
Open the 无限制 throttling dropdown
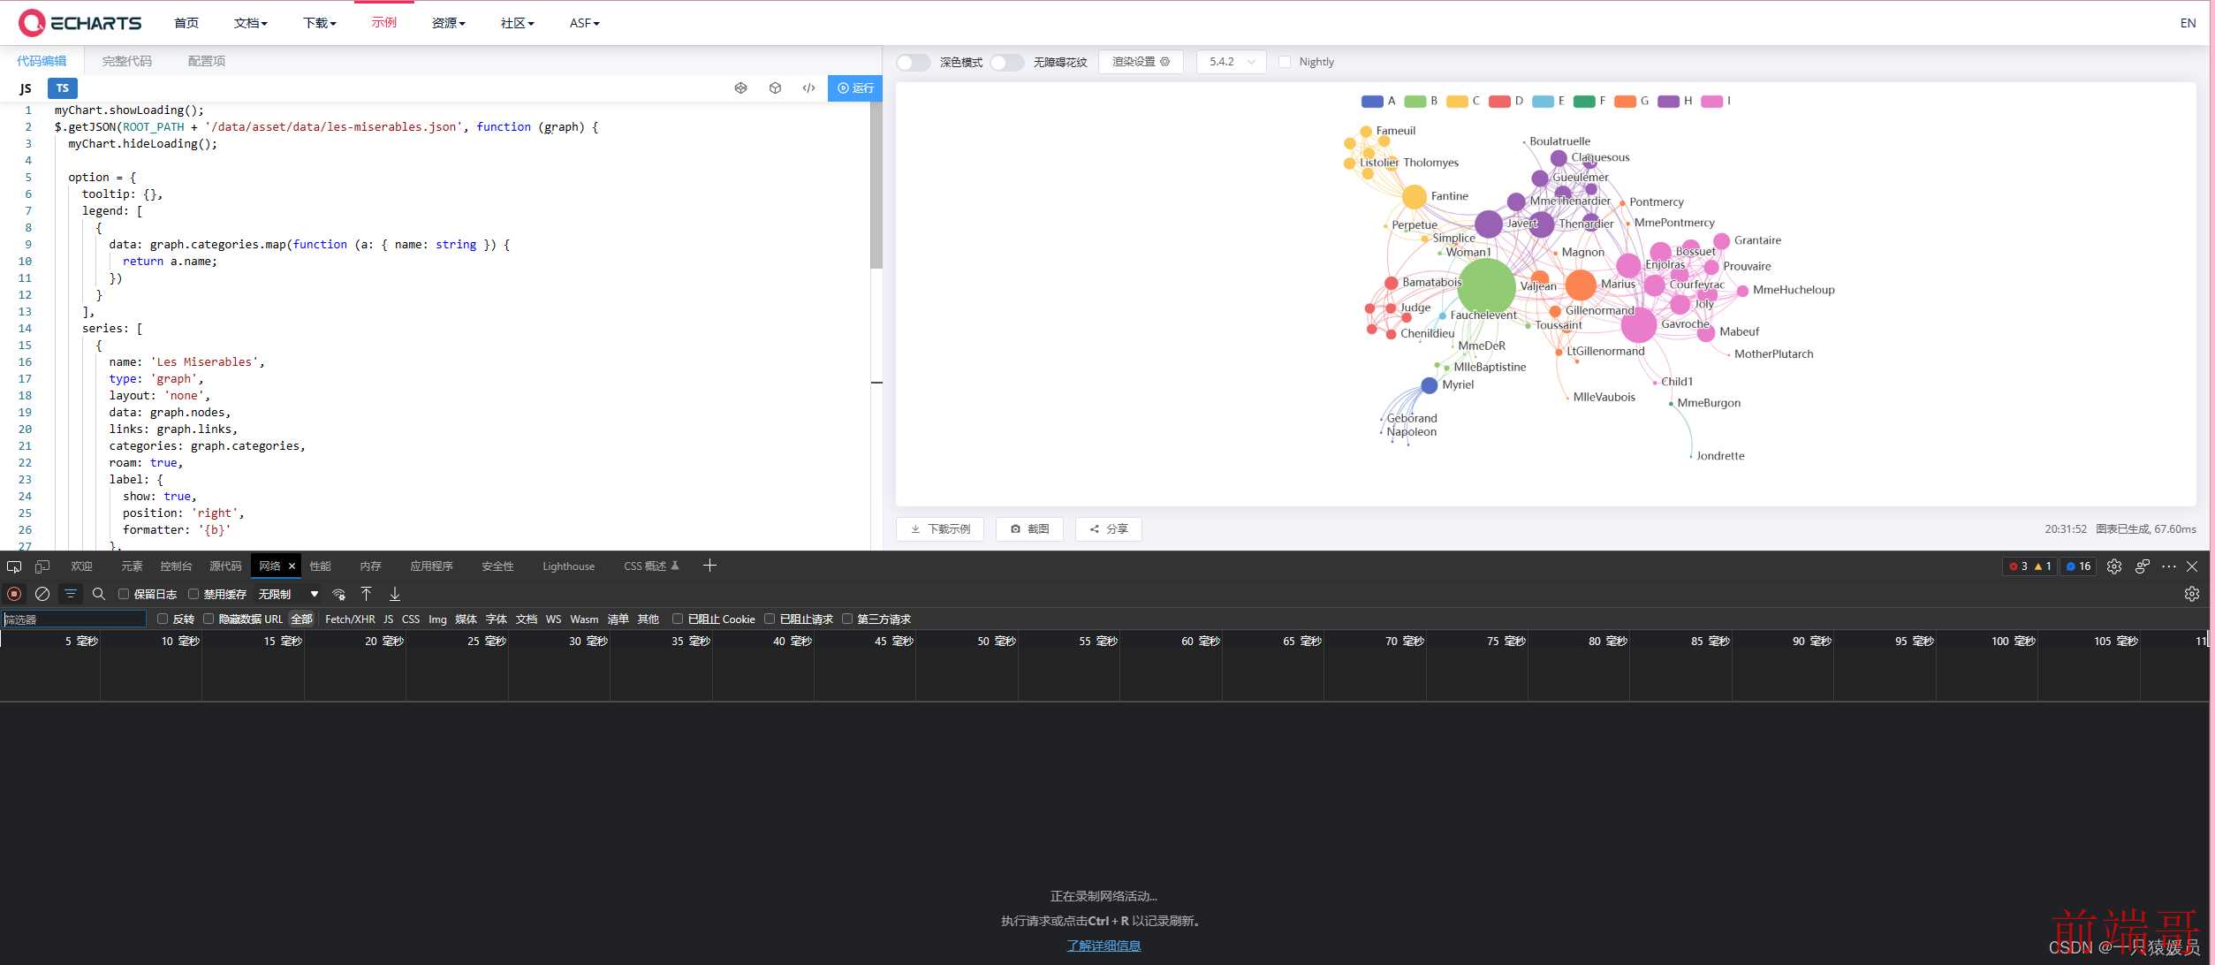click(288, 594)
